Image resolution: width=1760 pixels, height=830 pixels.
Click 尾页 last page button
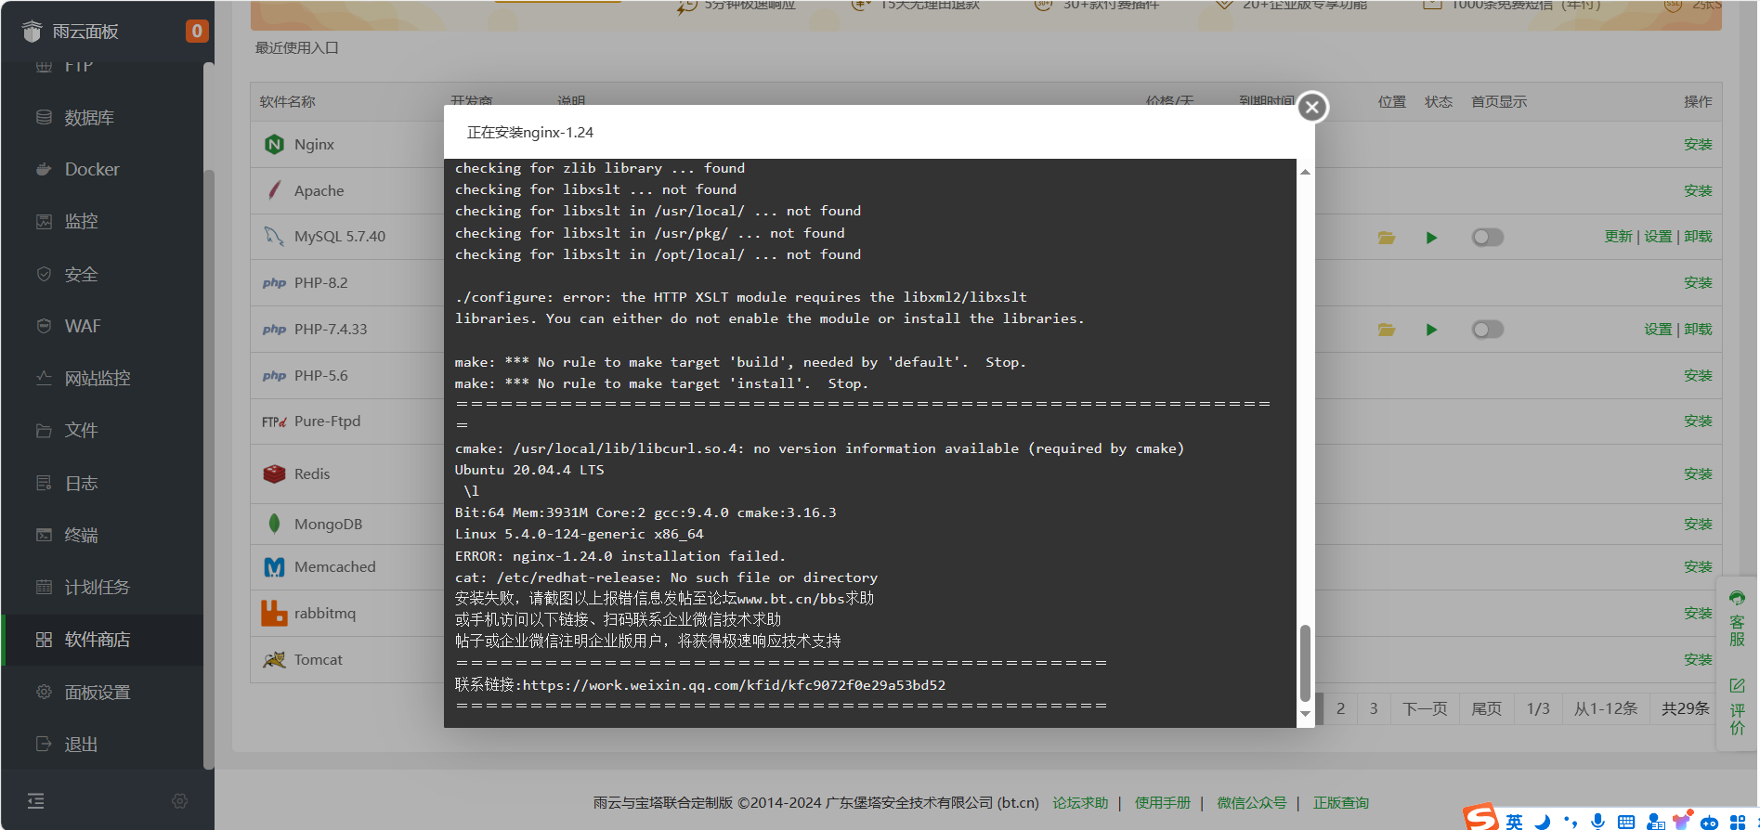click(1487, 708)
